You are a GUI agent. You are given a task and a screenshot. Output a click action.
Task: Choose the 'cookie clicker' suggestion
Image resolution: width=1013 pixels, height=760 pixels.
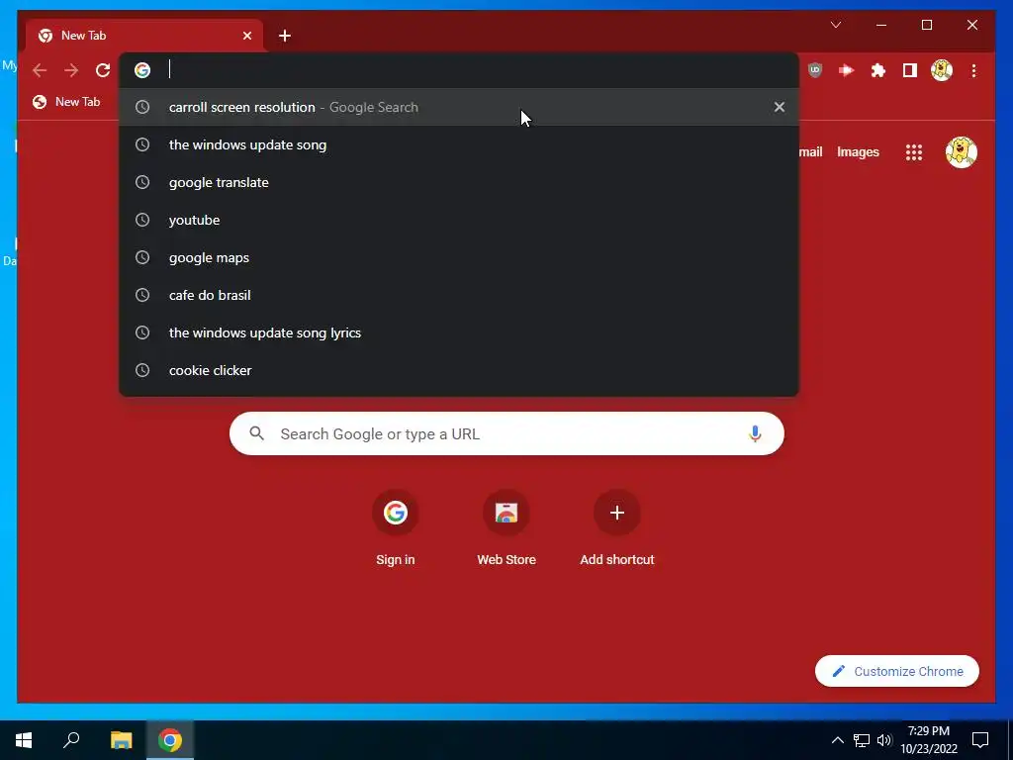pyautogui.click(x=459, y=370)
